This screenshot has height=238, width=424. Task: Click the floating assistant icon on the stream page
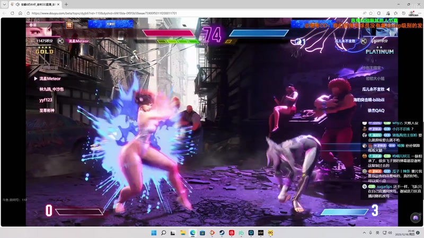coord(416,217)
